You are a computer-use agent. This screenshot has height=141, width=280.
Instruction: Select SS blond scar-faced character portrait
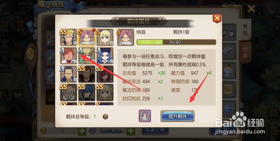pos(69,37)
